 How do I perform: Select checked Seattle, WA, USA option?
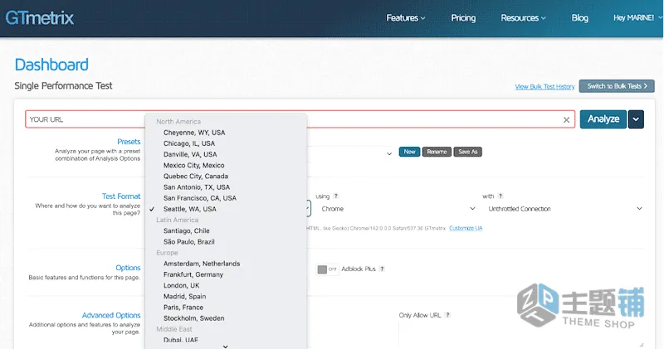[x=190, y=209]
